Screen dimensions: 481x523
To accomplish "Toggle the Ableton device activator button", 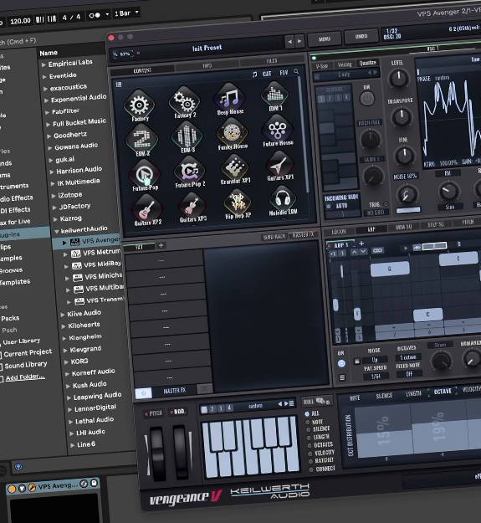I will [x=12, y=489].
